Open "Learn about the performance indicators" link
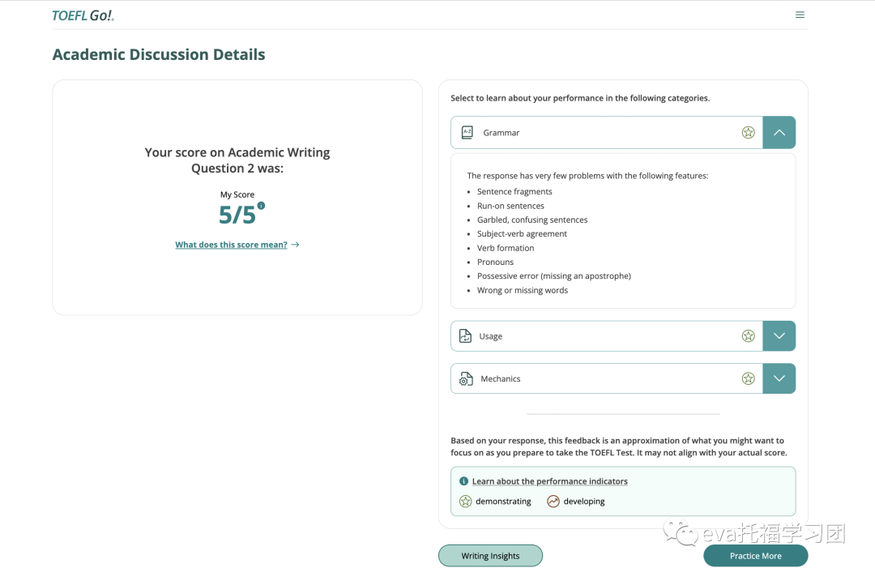The image size is (875, 572). tap(549, 481)
